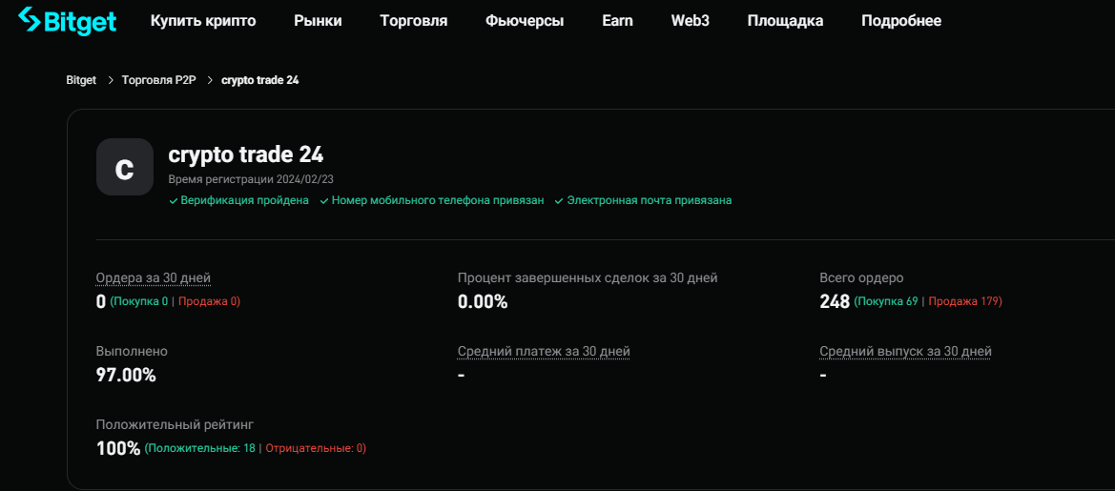Click Отрицательные: 0 value
1115x491 pixels.
[315, 448]
